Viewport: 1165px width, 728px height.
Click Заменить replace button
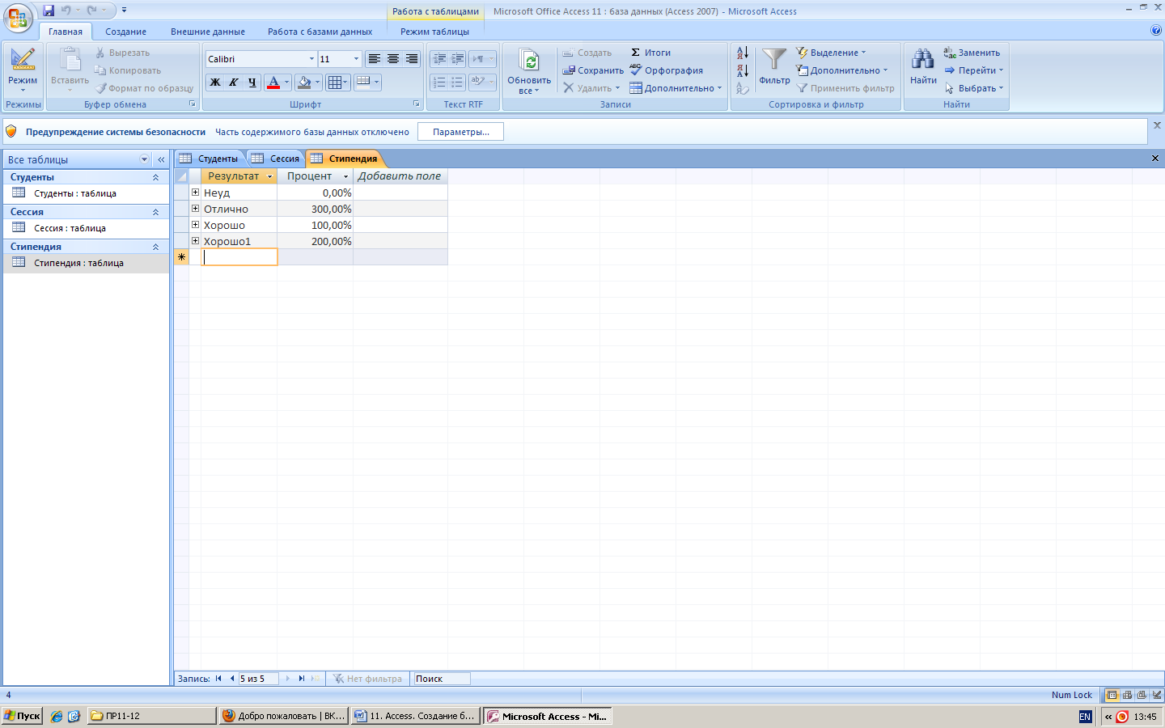coord(972,53)
